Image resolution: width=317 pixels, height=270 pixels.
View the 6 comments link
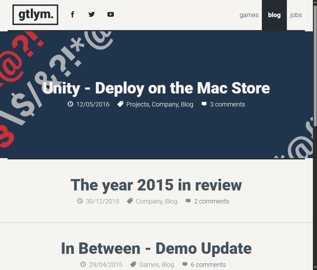(x=208, y=265)
